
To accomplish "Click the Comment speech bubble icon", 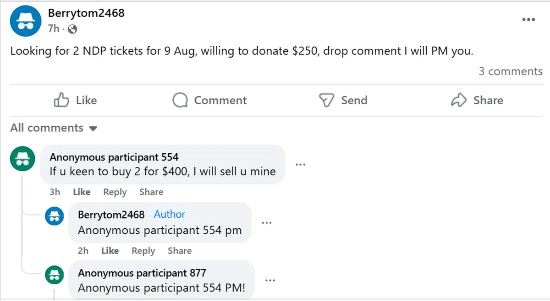I will 180,100.
